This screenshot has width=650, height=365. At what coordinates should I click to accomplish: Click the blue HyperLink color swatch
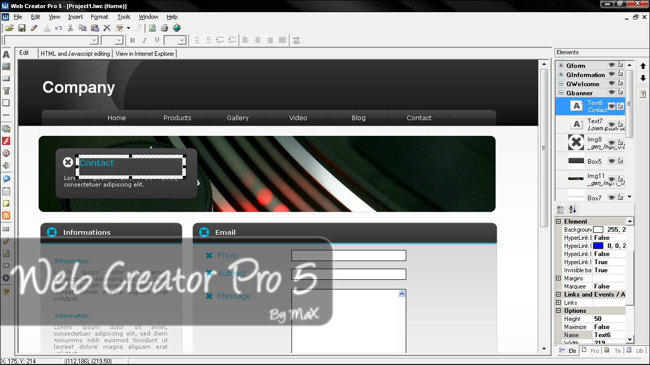click(x=598, y=246)
